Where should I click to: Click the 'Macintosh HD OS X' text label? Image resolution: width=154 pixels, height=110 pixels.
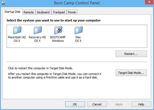[17, 39]
